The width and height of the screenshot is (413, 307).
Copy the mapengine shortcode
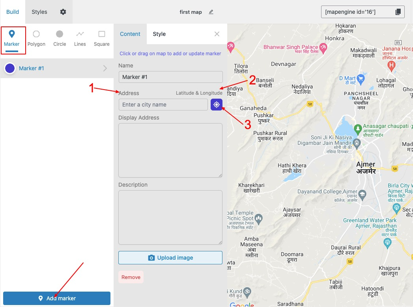point(398,12)
